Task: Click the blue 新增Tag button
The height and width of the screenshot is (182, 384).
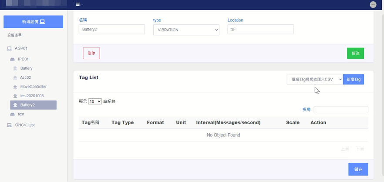Action: tap(354, 79)
